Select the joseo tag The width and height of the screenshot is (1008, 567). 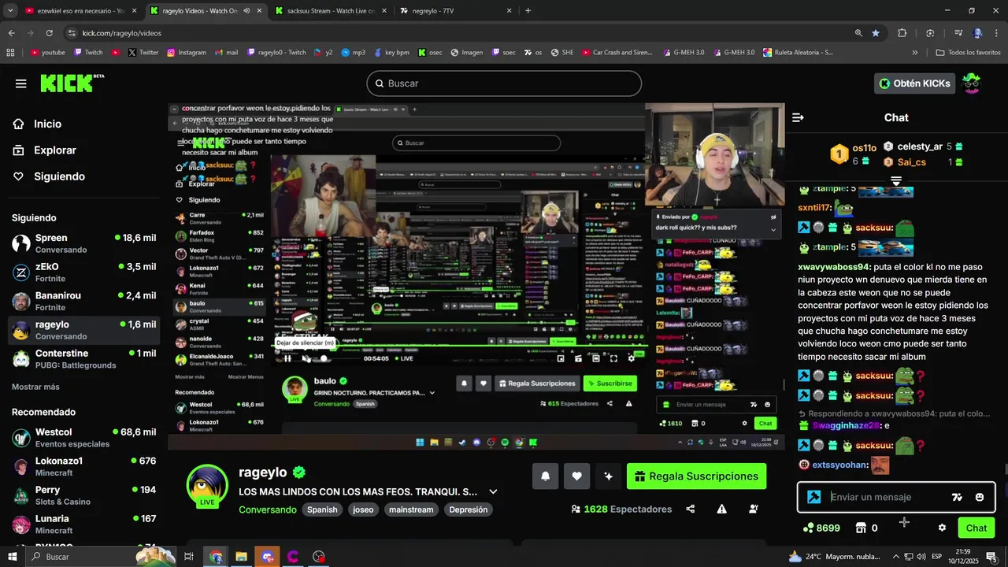coord(363,510)
